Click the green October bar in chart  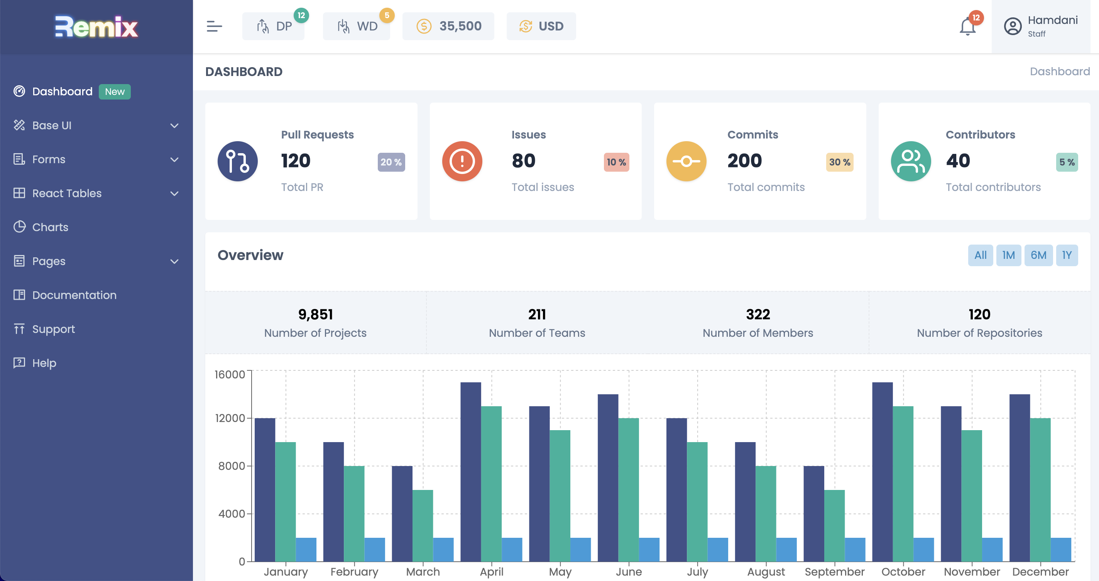coord(903,484)
